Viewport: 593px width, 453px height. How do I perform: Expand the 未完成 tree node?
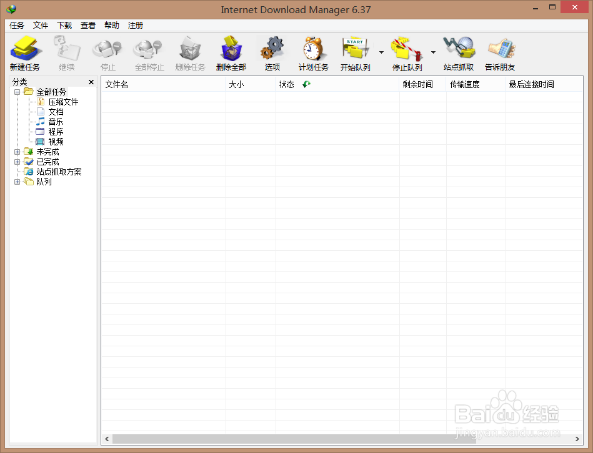[17, 152]
